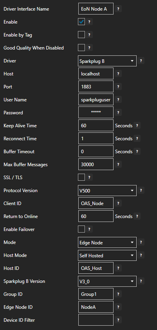157x330 pixels.
Task: Edit the Driver Interface Name field
Action: click(x=96, y=9)
